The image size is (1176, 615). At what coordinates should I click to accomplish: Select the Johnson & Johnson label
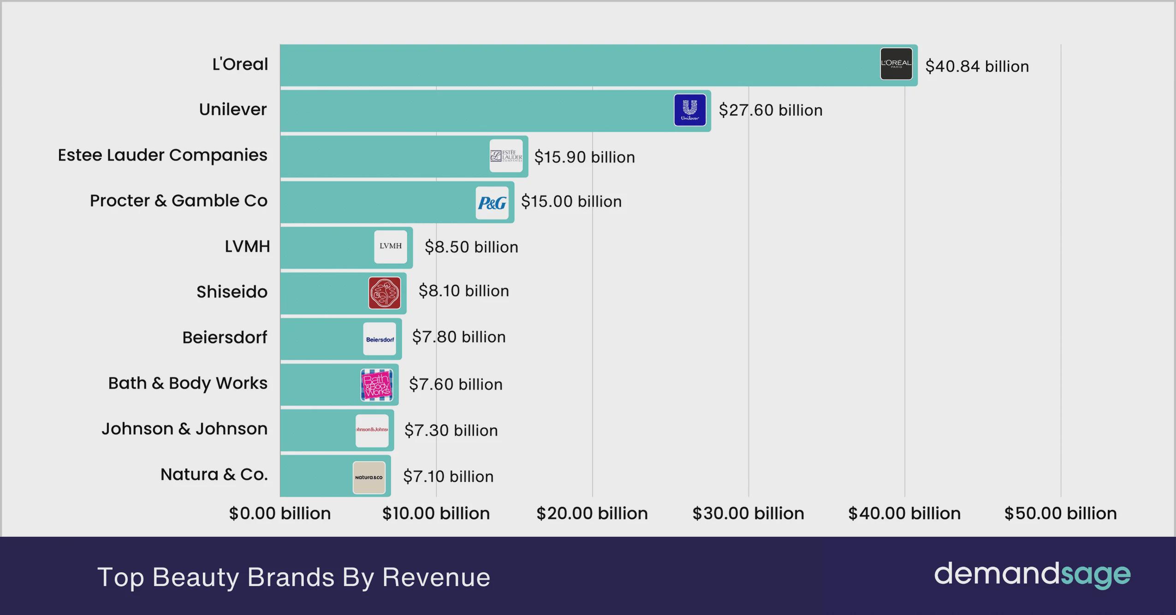(x=184, y=429)
